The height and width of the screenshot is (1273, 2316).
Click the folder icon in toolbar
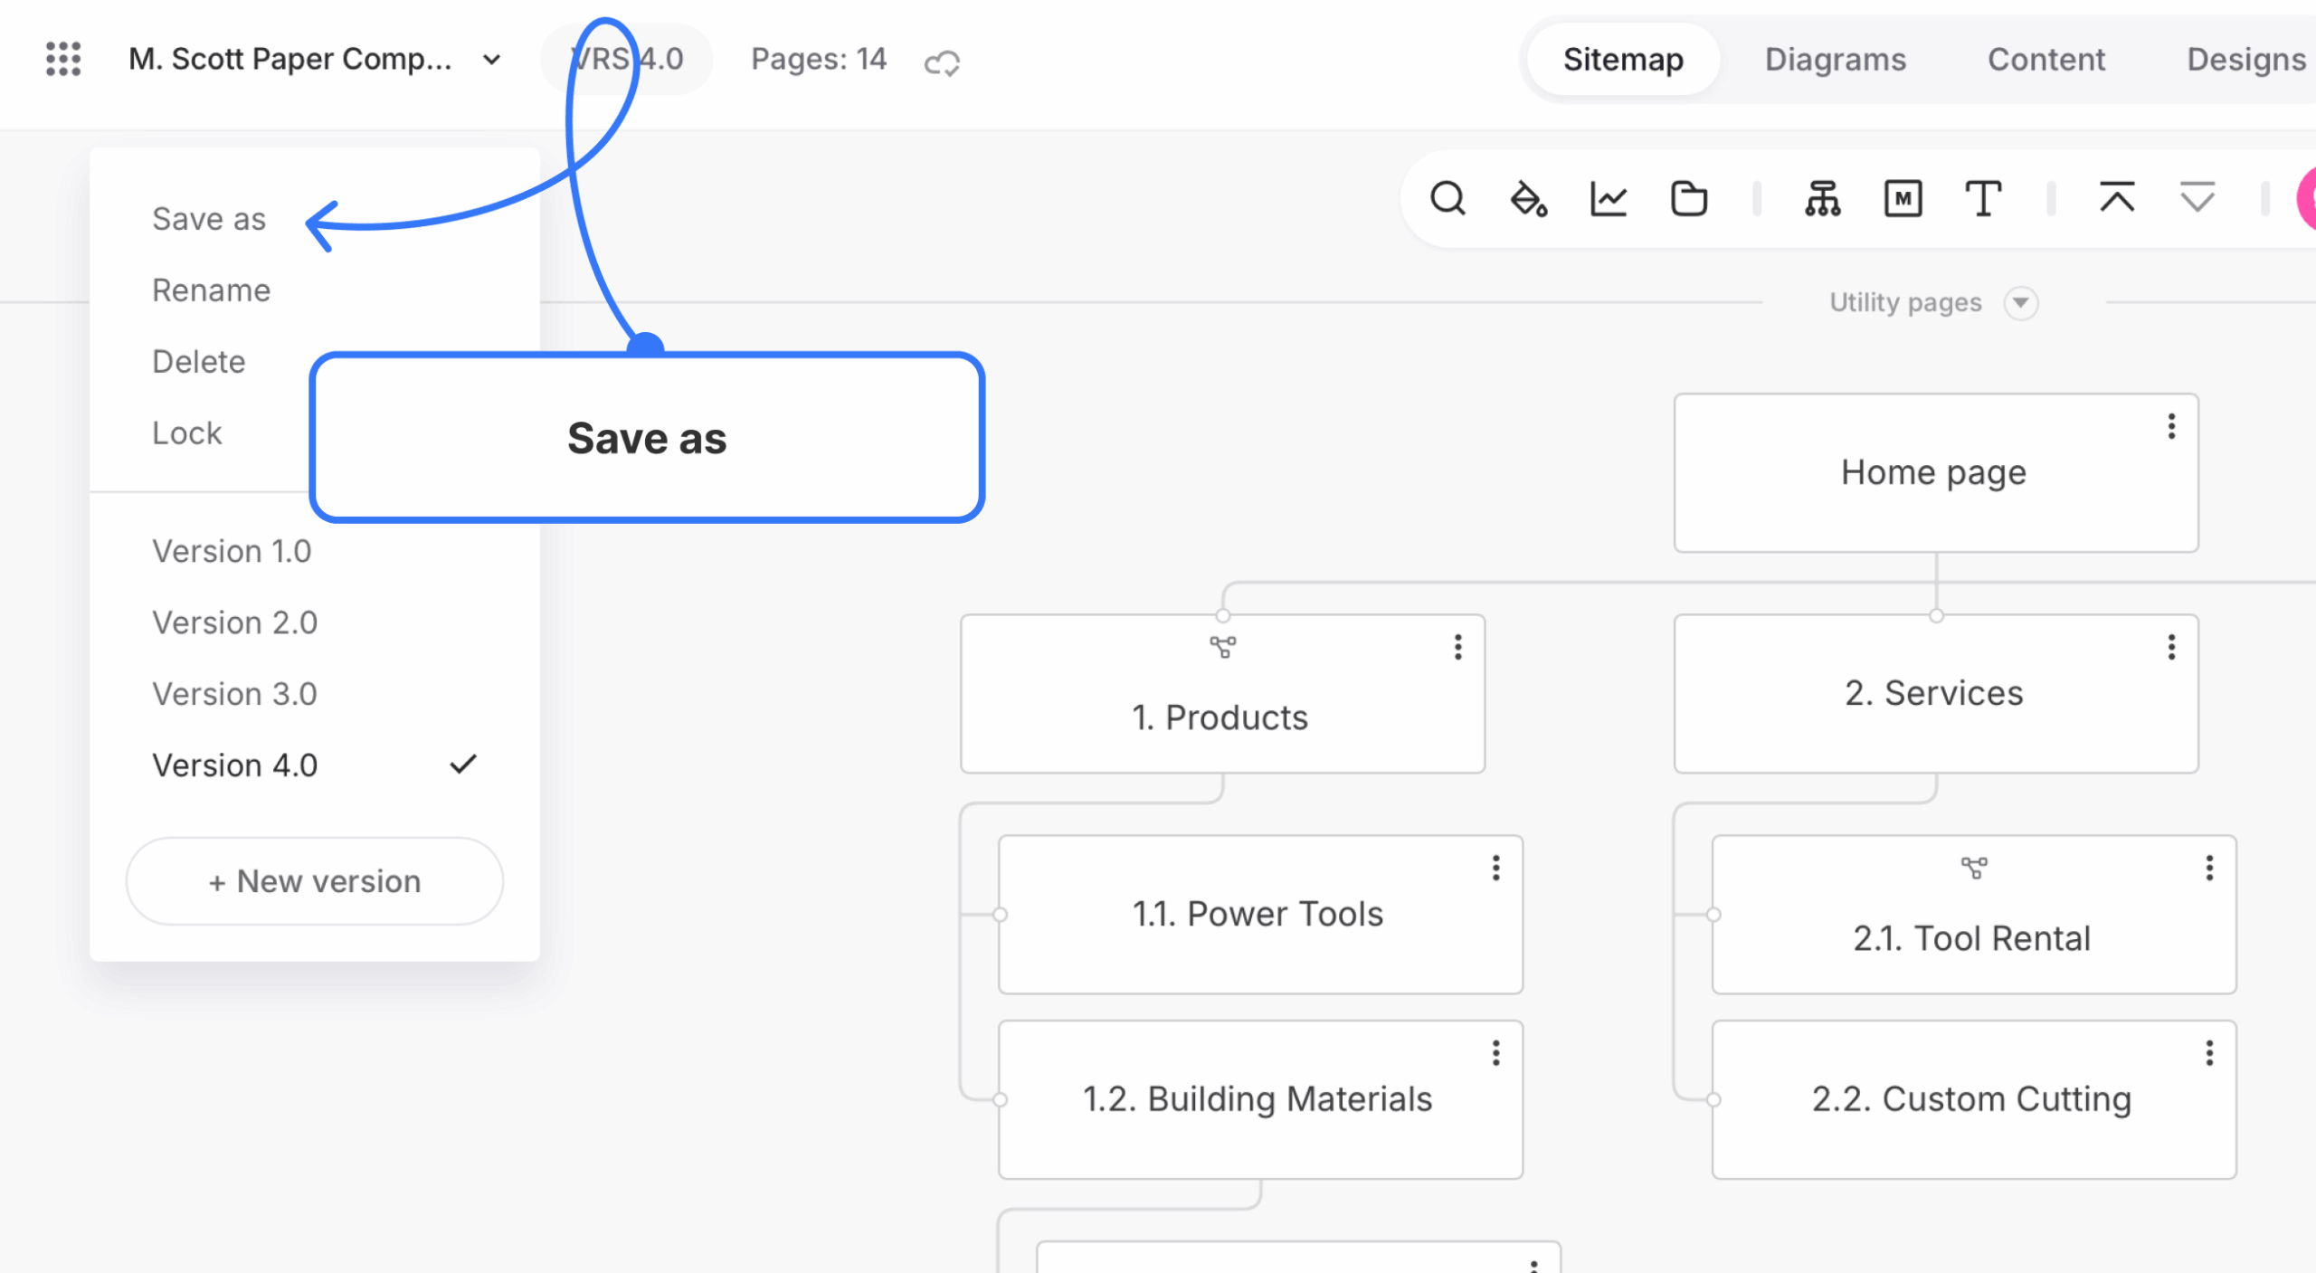click(1688, 198)
